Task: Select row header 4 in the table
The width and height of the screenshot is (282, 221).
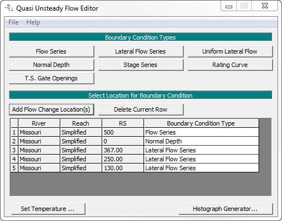Action: [x=14, y=159]
